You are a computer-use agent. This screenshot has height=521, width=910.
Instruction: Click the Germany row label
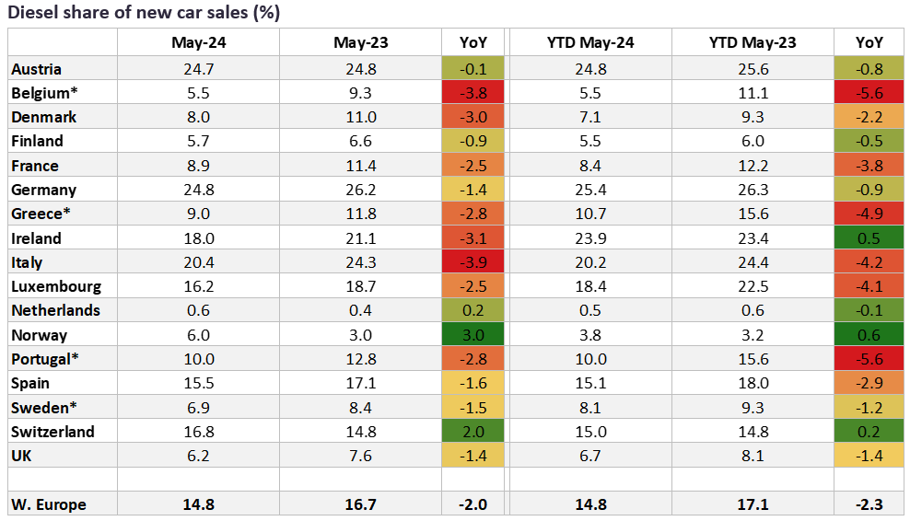click(44, 190)
